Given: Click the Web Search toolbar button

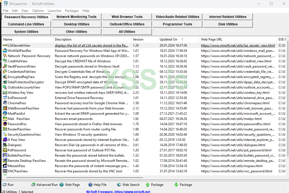Looking at the screenshot, I should tap(128, 184).
